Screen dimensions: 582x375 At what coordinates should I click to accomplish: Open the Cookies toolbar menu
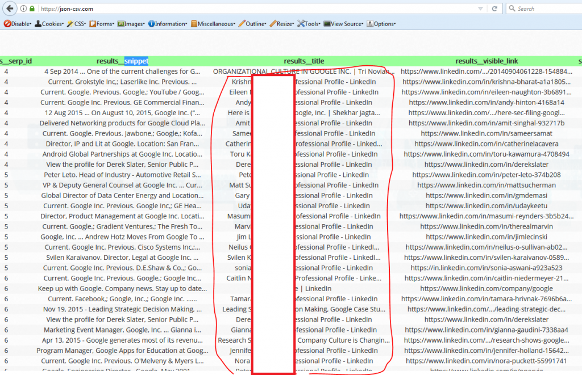click(49, 24)
